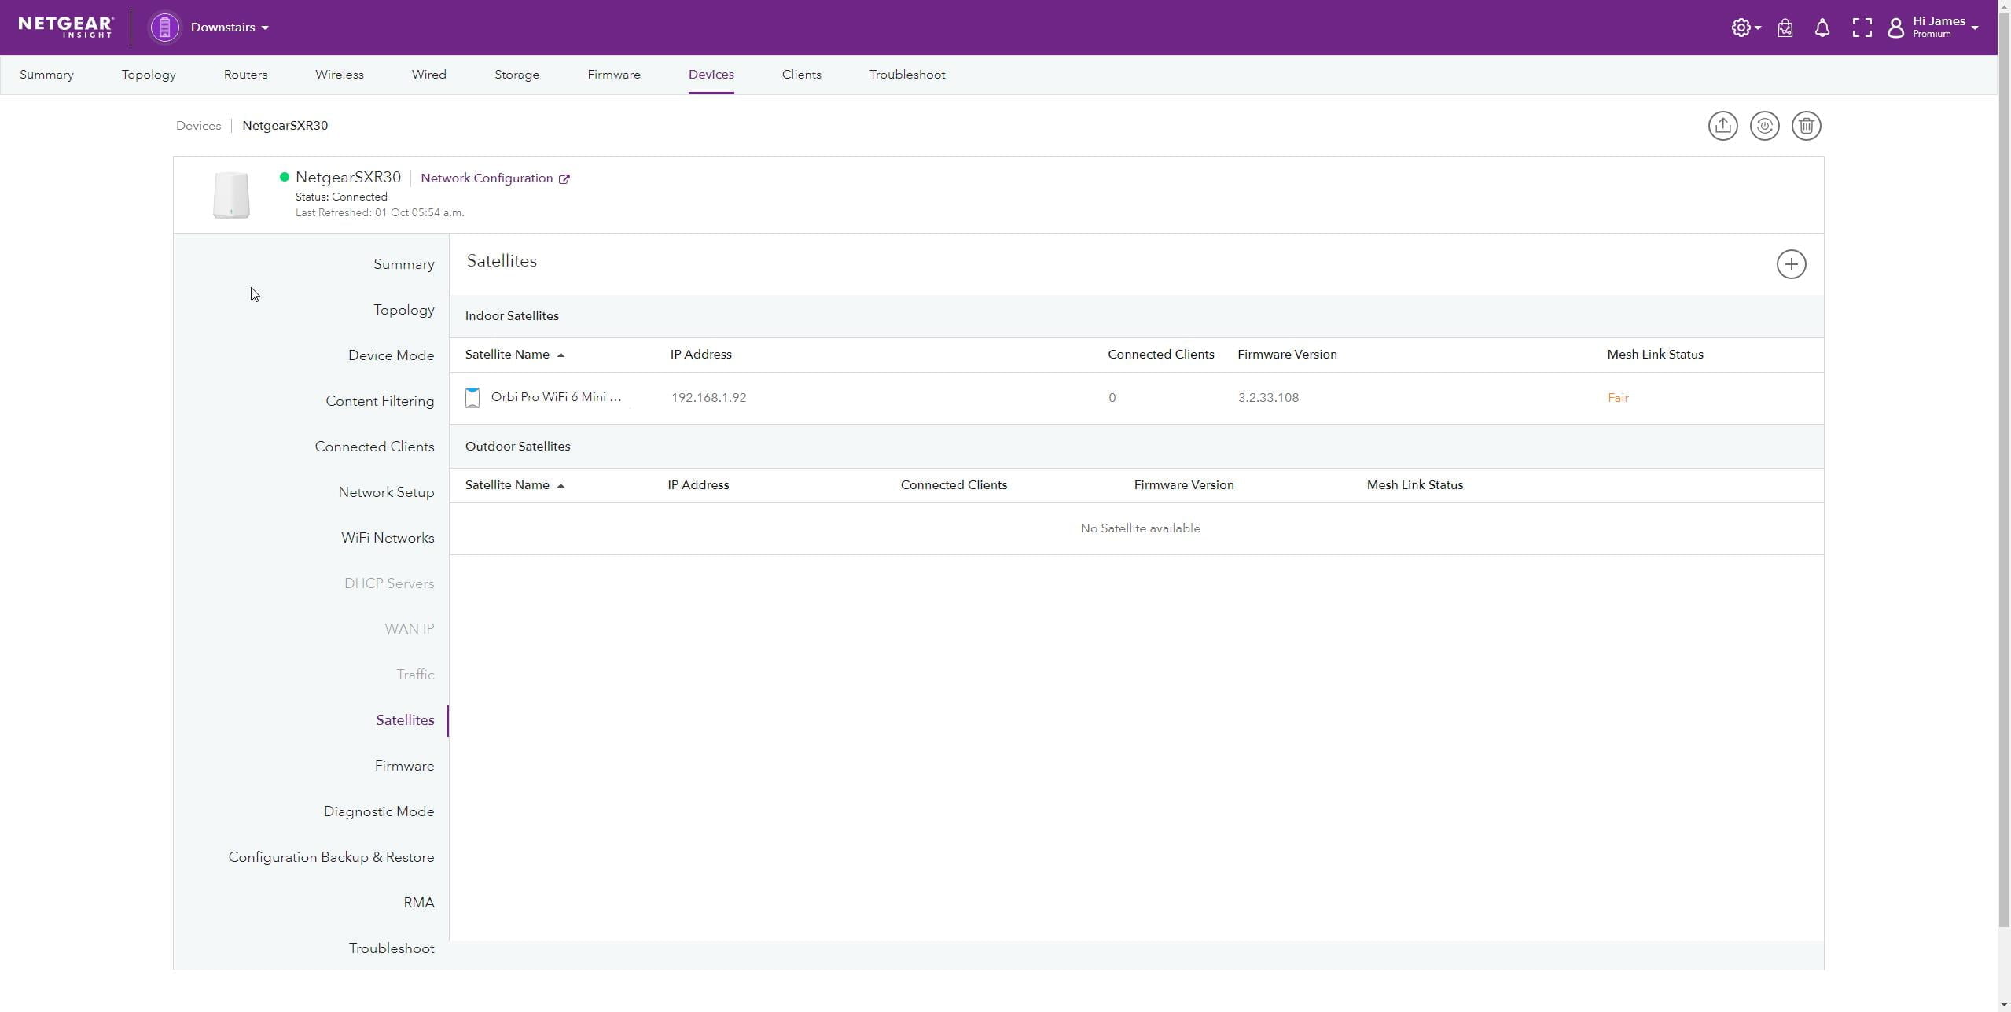Click the NetgearSXR30 router thumbnail

[x=231, y=195]
